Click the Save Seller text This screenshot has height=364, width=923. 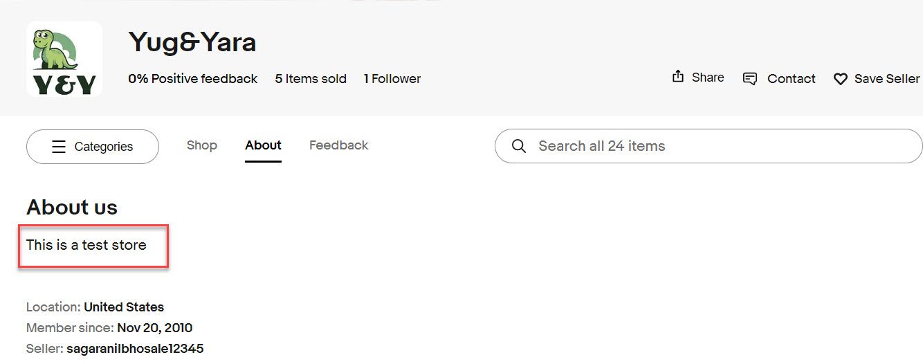click(x=887, y=79)
